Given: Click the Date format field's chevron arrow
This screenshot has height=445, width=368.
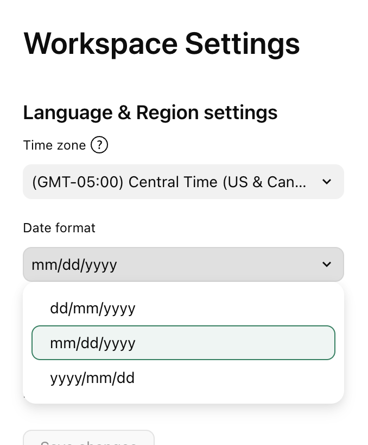Looking at the screenshot, I should click(x=326, y=264).
